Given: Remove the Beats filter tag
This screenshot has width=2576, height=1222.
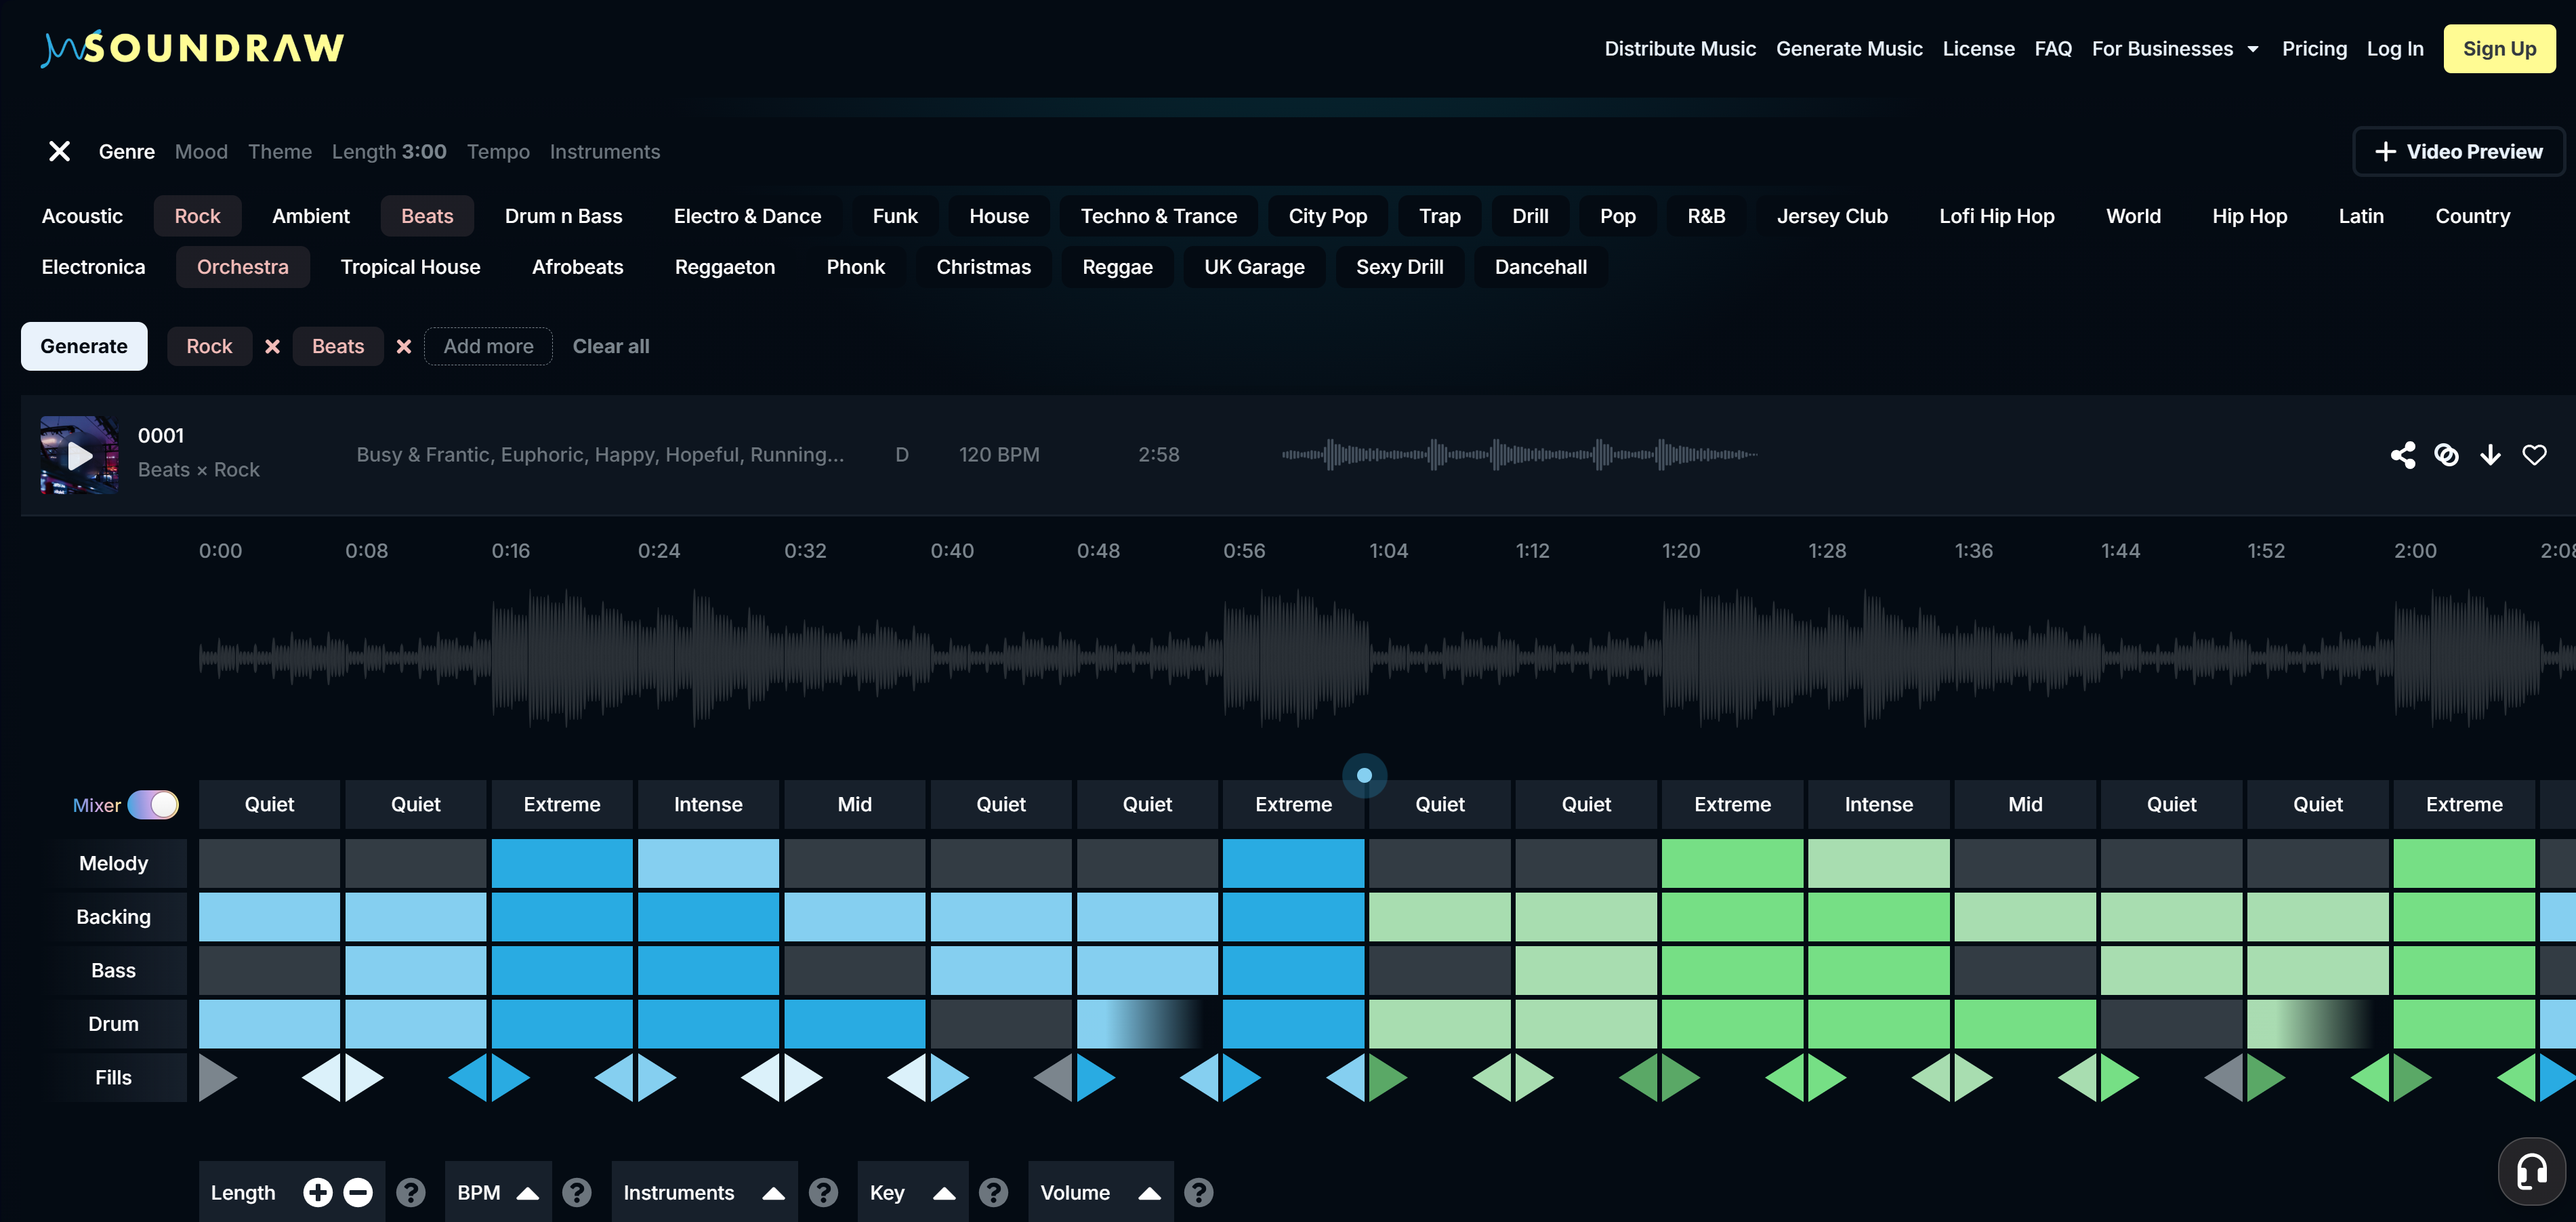Looking at the screenshot, I should pos(404,346).
